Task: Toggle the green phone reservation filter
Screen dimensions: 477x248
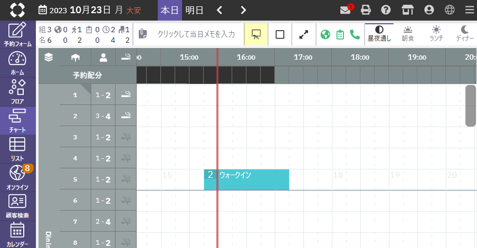Action: pos(355,34)
